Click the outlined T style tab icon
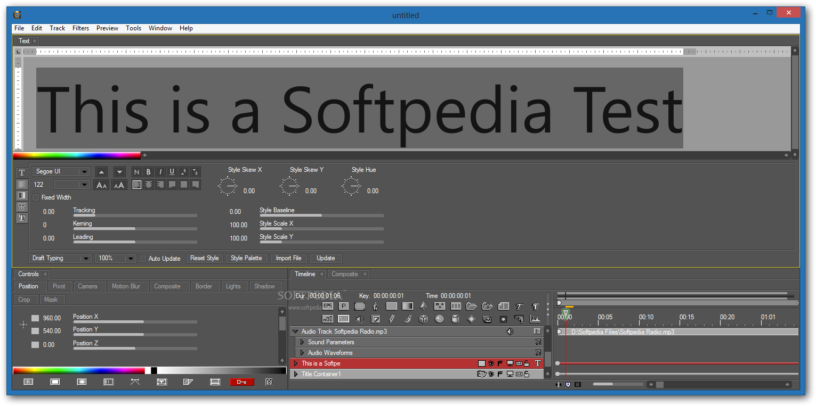Image resolution: width=816 pixels, height=406 pixels. [x=22, y=206]
